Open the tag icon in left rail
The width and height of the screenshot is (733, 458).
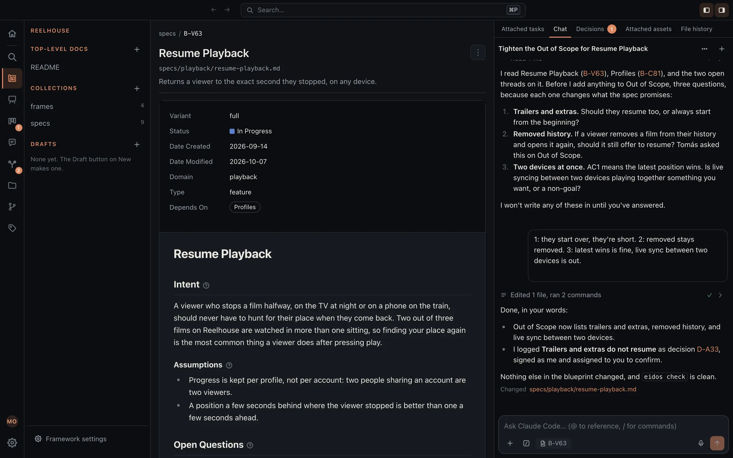tap(12, 228)
